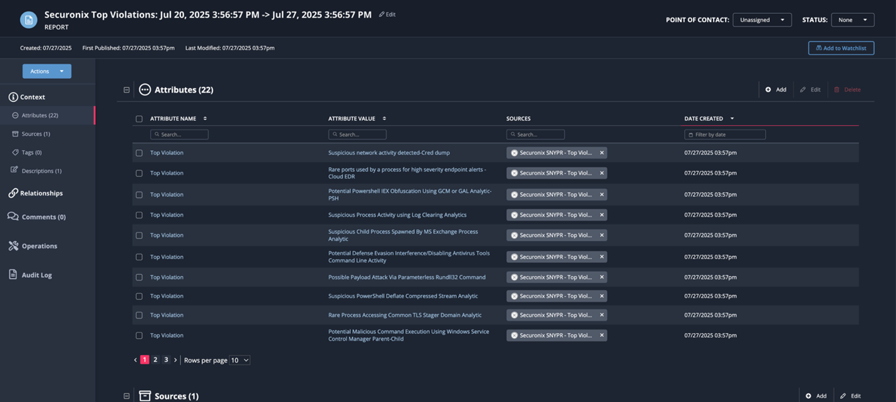Toggle the select-all attributes checkbox
Screen dimensions: 896x402
[139, 119]
